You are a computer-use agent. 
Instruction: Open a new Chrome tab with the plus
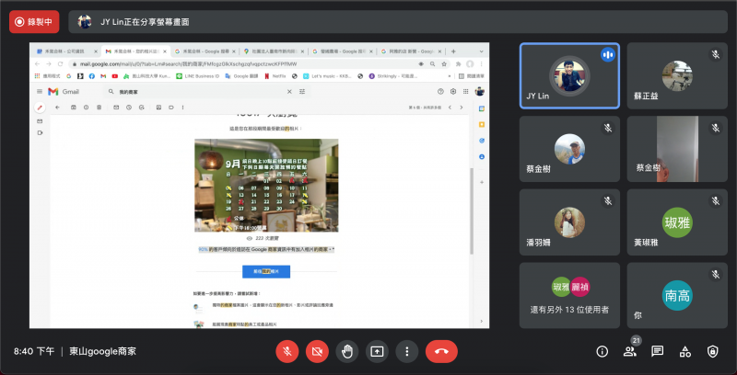point(453,51)
